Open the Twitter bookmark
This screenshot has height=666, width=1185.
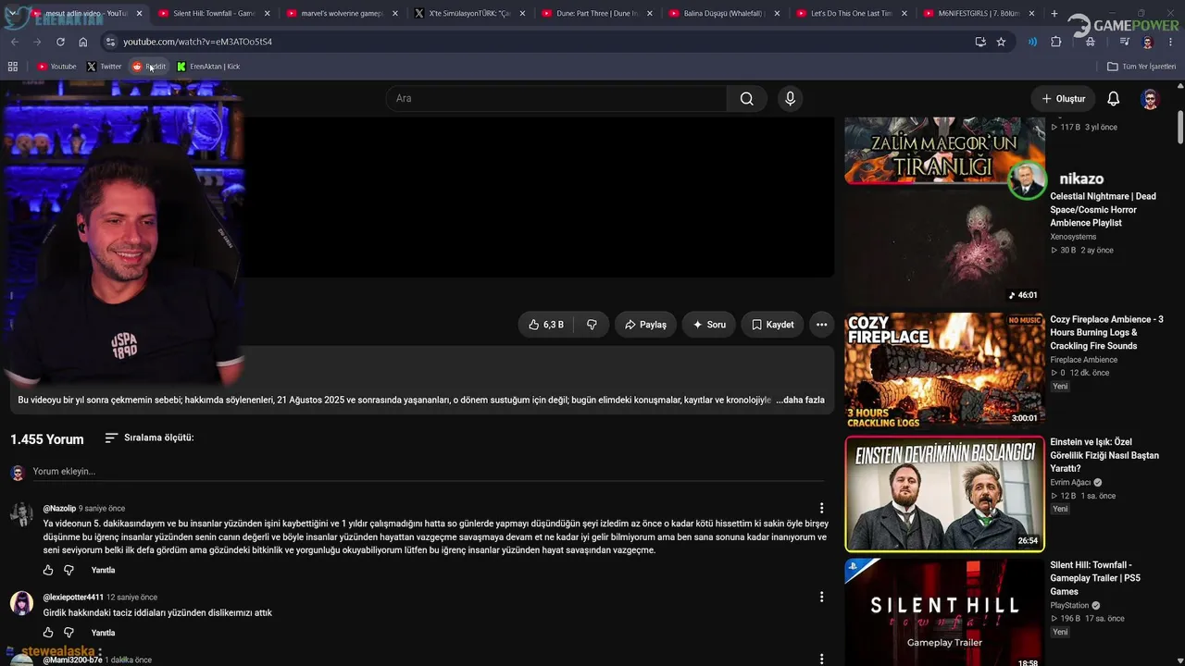[x=104, y=67]
